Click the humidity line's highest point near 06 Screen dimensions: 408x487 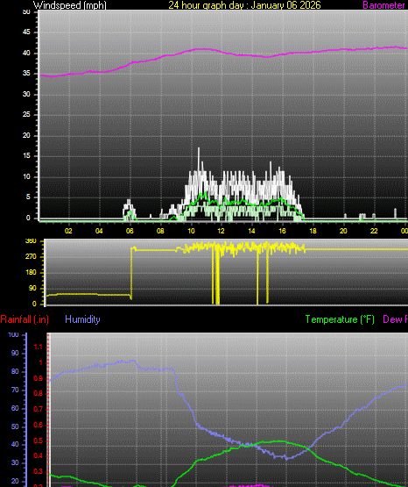132,361
